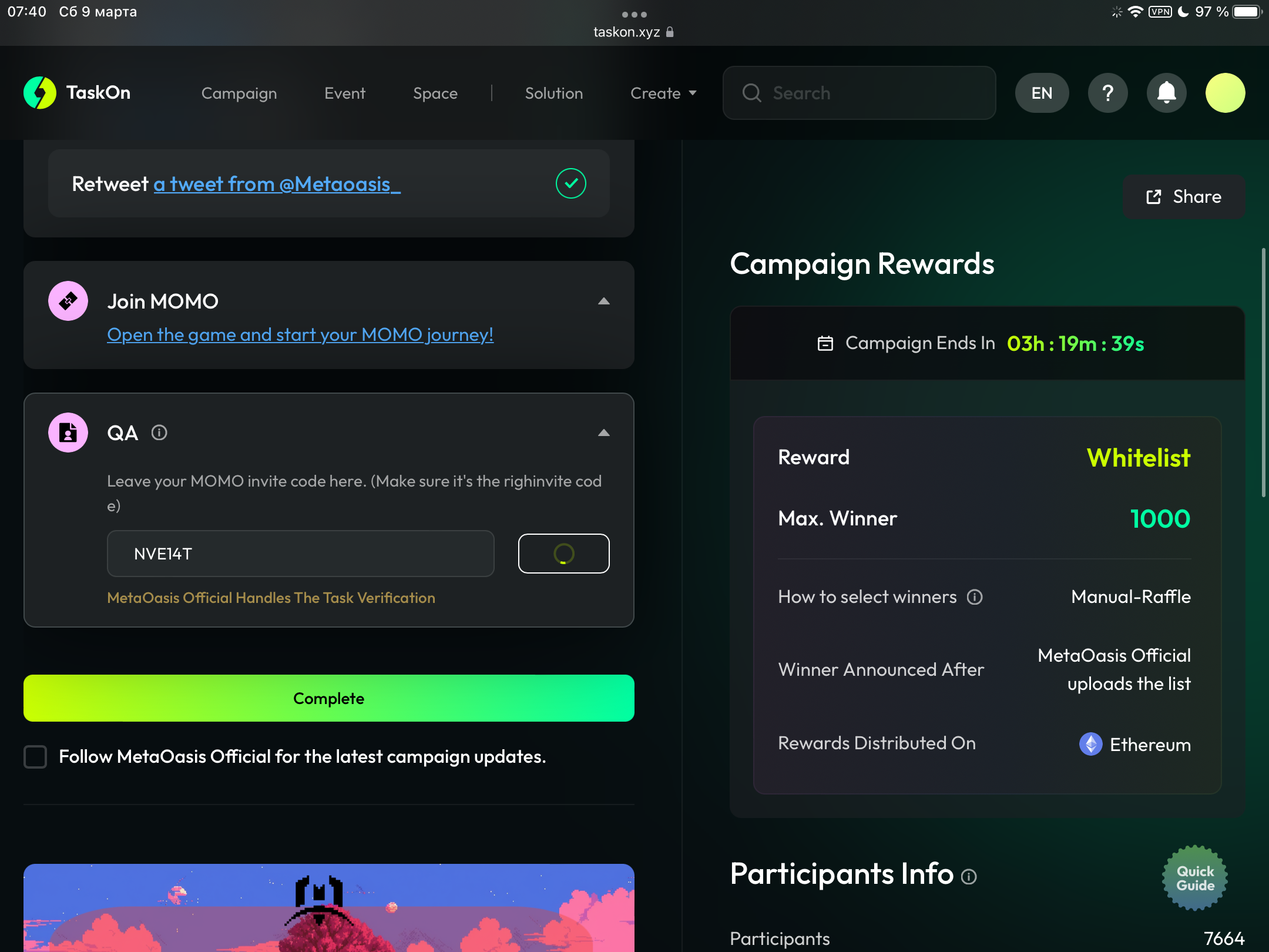Screen dimensions: 1269x952
Task: Collapse the Join MOMO task section
Action: click(x=603, y=301)
